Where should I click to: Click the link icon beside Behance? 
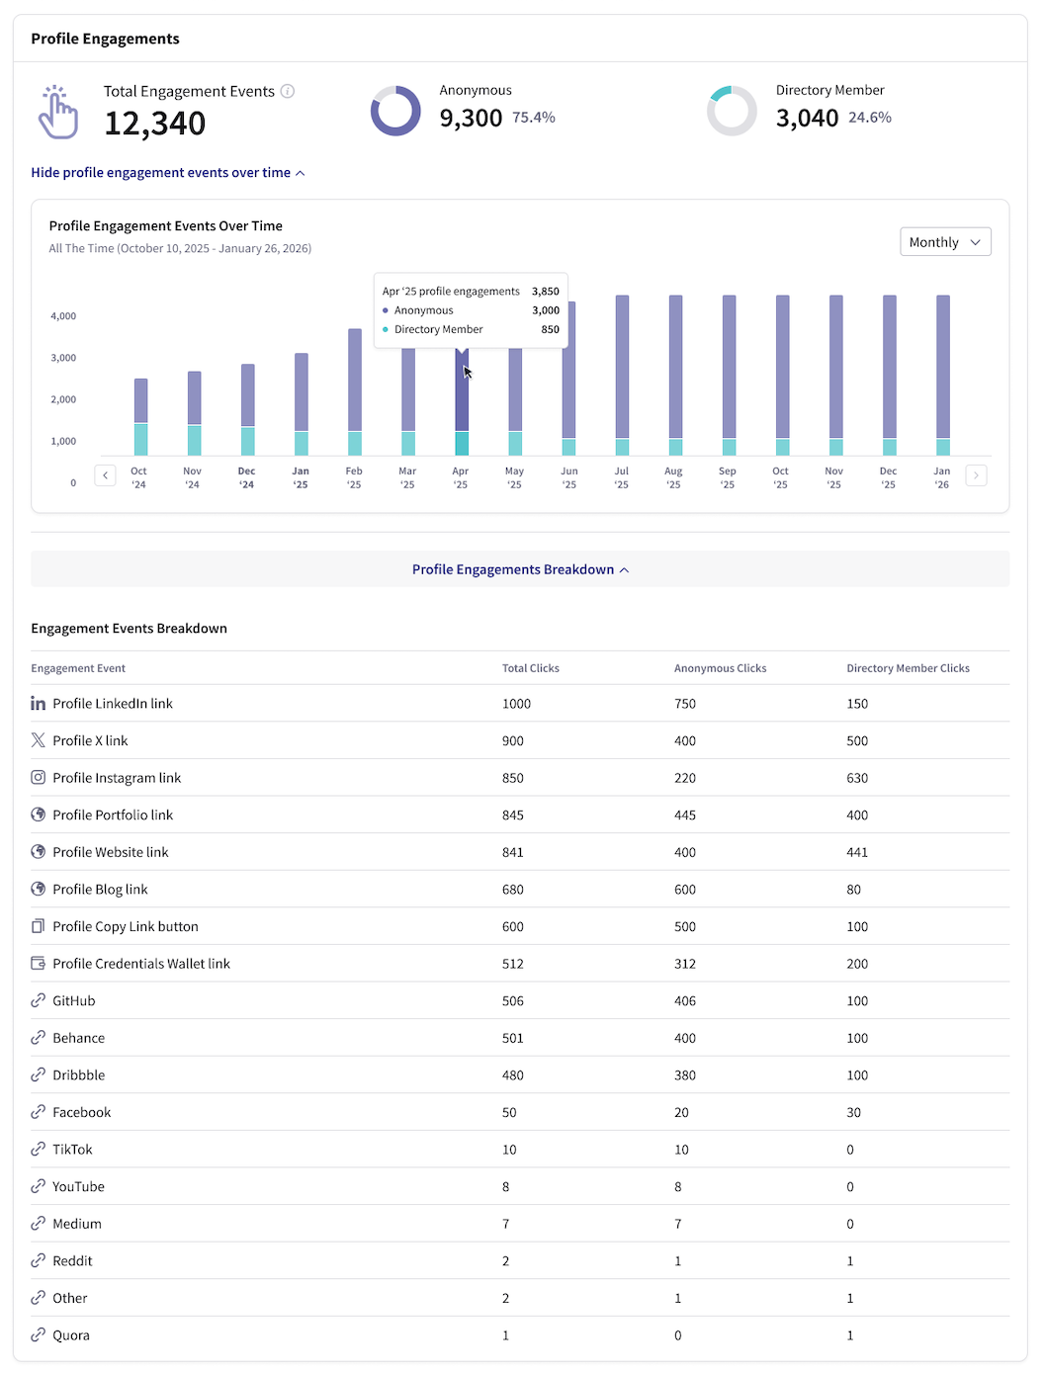coord(38,1038)
